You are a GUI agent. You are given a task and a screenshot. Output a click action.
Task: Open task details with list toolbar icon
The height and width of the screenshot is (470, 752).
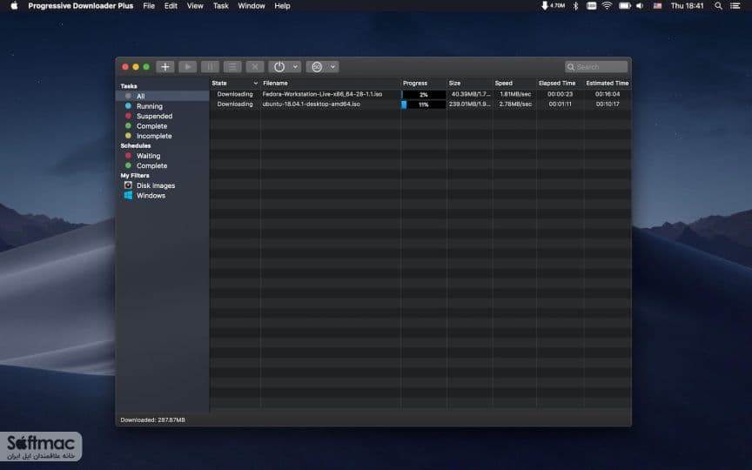coord(232,67)
